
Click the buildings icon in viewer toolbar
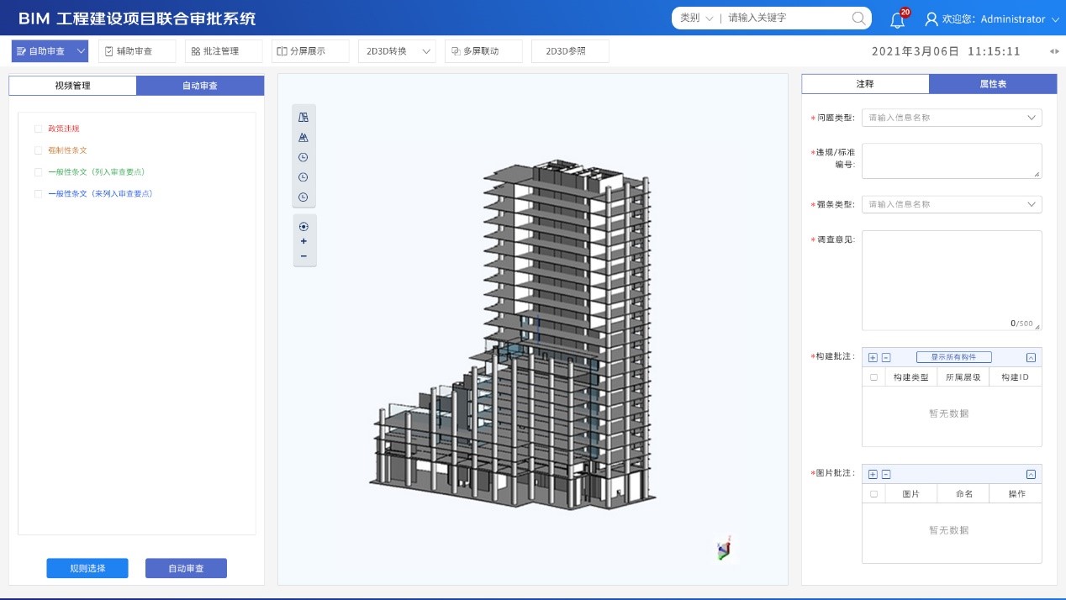303,117
